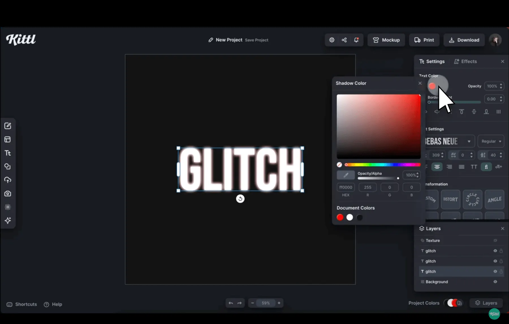Image resolution: width=509 pixels, height=324 pixels.
Task: Click Save Project in the top bar
Action: pos(256,40)
